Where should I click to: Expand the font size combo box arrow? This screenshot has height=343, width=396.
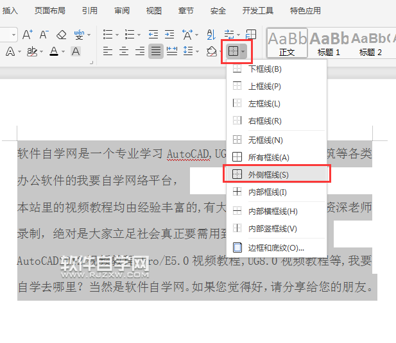pos(13,35)
